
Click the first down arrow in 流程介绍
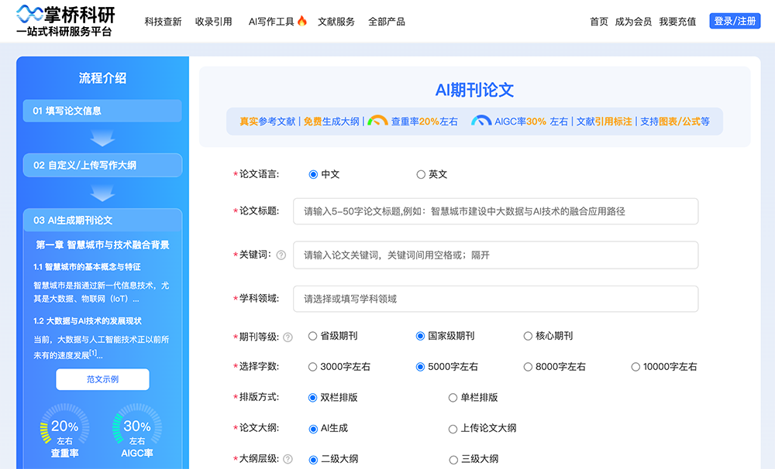pos(103,138)
